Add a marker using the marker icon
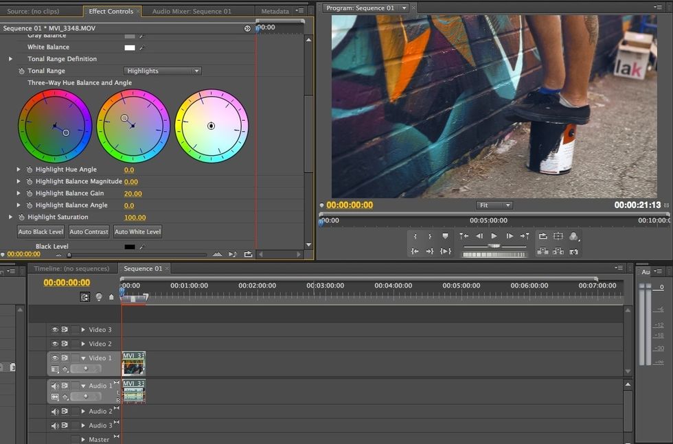Image resolution: width=673 pixels, height=444 pixels. coord(445,235)
